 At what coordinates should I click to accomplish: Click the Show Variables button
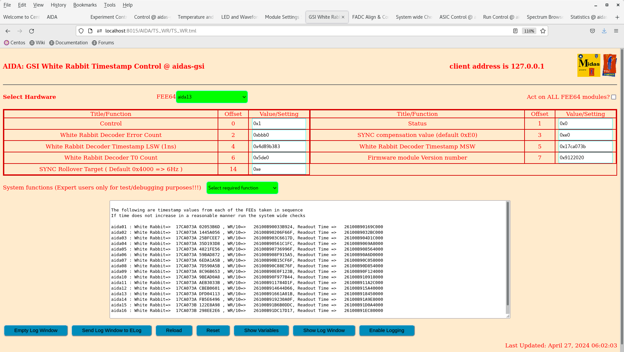coord(261,331)
